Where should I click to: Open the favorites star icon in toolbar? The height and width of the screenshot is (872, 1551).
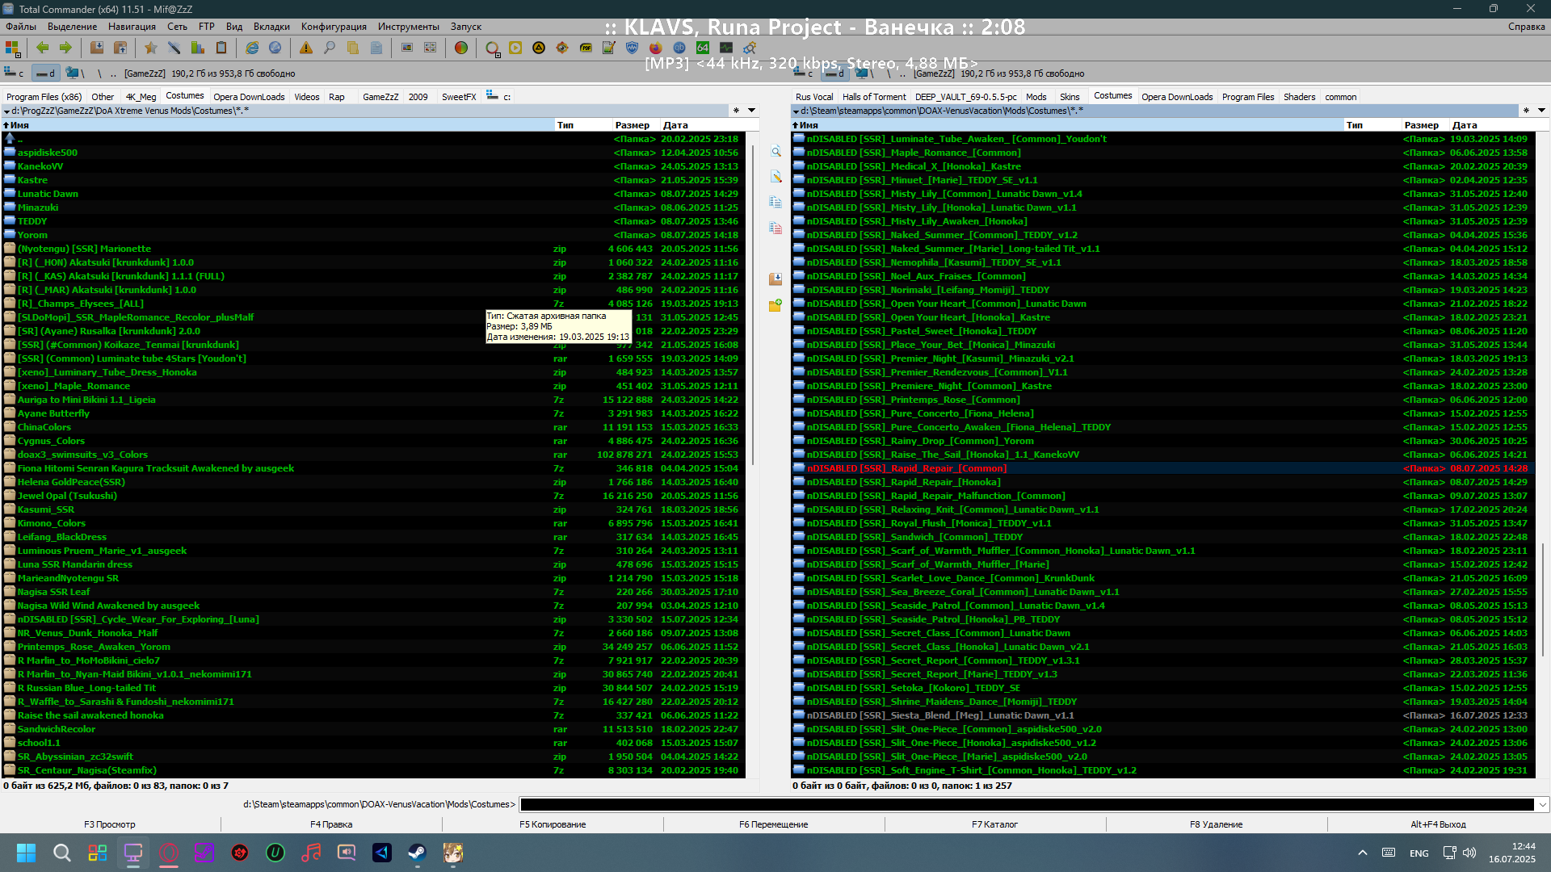click(x=150, y=48)
